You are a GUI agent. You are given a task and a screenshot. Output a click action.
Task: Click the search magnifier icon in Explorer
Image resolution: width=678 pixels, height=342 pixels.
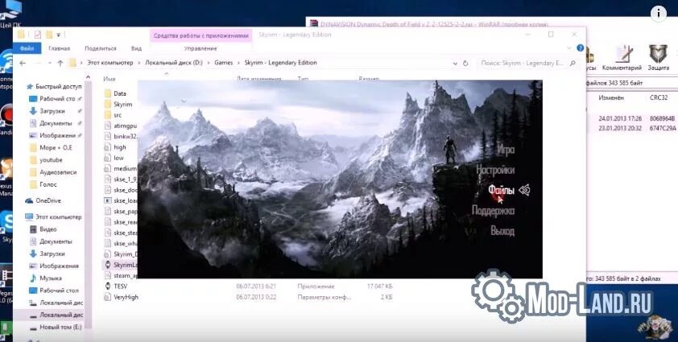[x=573, y=63]
